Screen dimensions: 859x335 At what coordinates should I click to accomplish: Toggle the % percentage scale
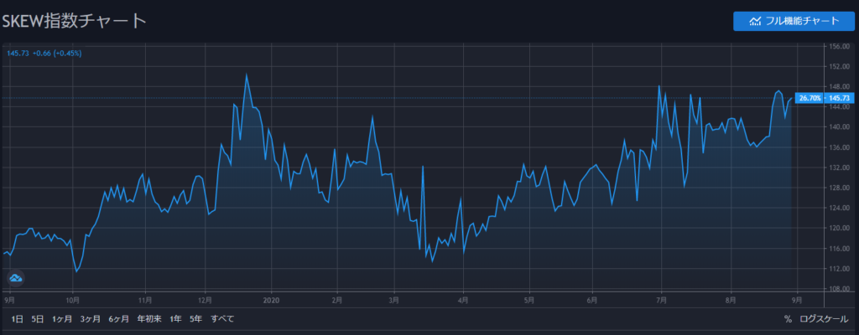point(788,318)
